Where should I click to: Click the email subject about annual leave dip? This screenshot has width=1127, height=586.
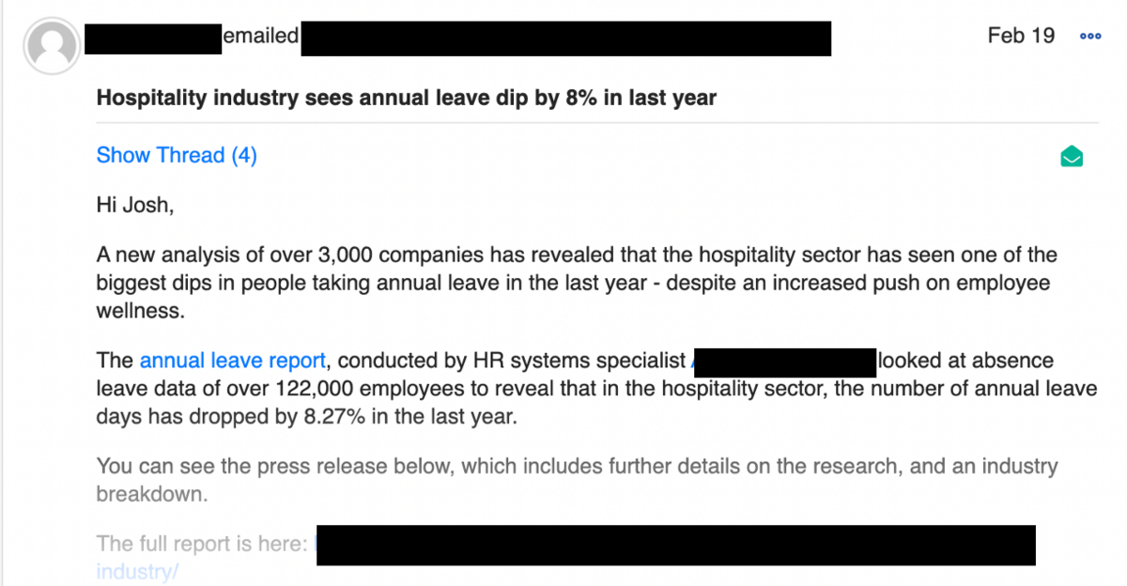click(x=406, y=98)
